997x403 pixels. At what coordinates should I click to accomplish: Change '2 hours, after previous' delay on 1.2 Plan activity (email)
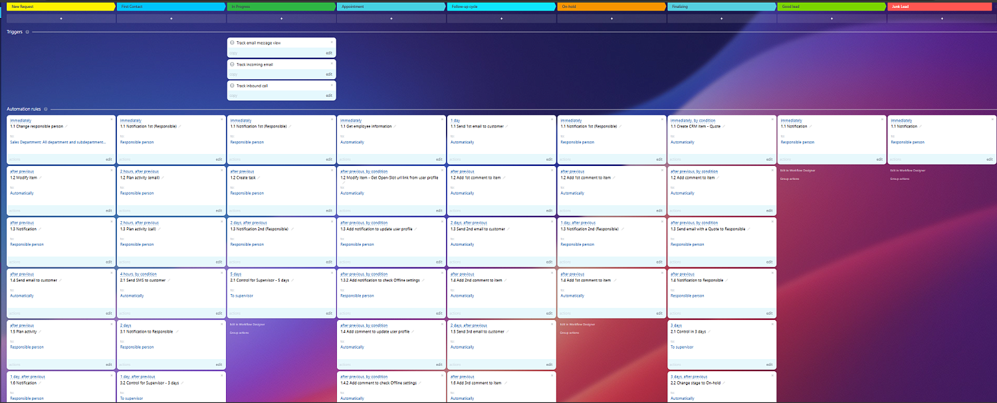139,171
